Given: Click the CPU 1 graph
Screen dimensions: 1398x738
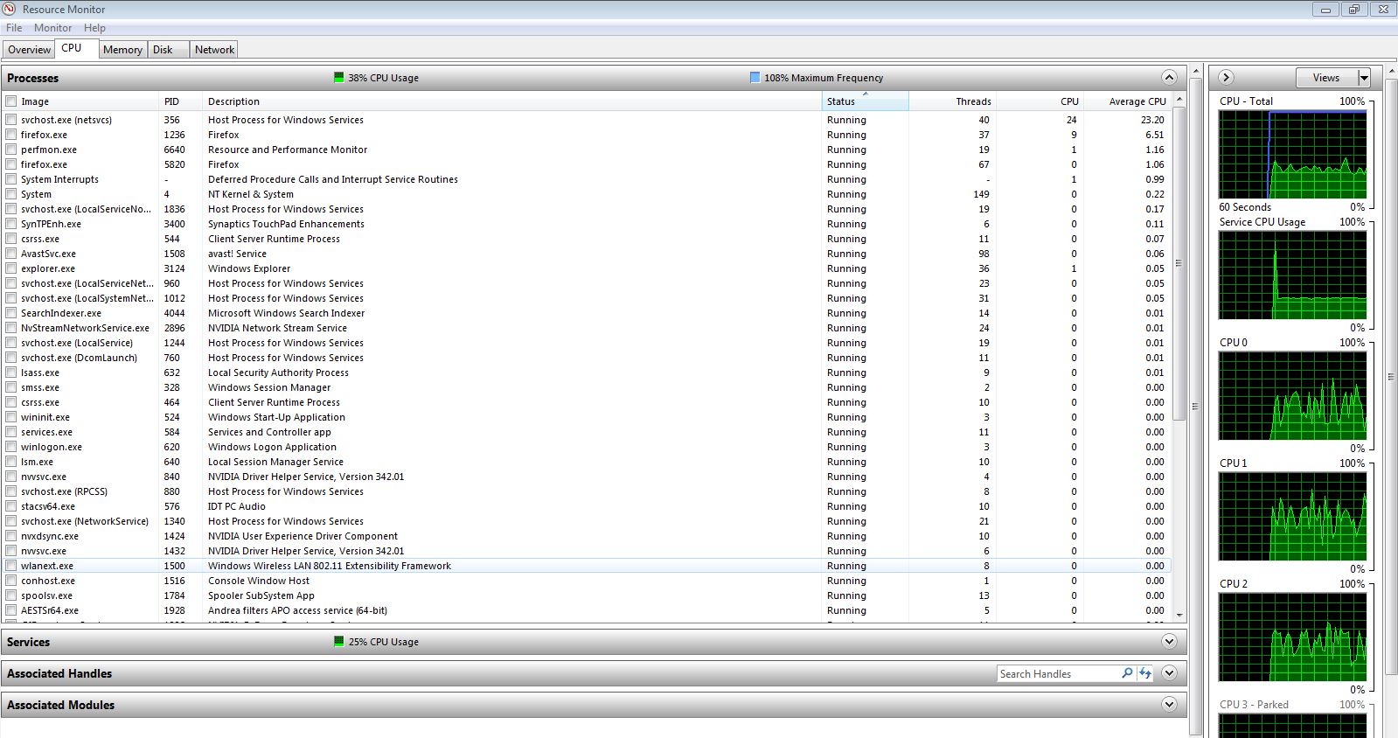Looking at the screenshot, I should point(1292,517).
